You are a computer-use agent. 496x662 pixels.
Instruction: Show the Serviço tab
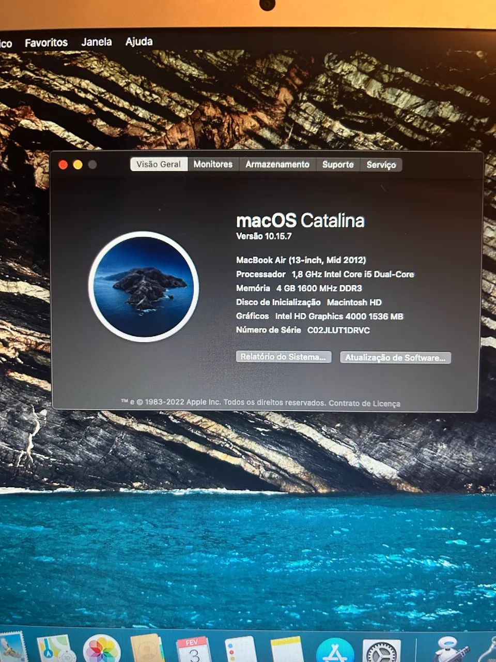click(x=381, y=164)
